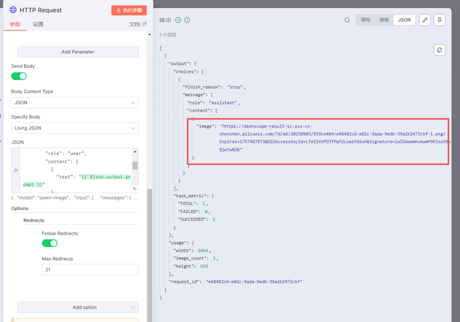Click the pencil edit output icon
The image size is (460, 322).
click(x=425, y=20)
